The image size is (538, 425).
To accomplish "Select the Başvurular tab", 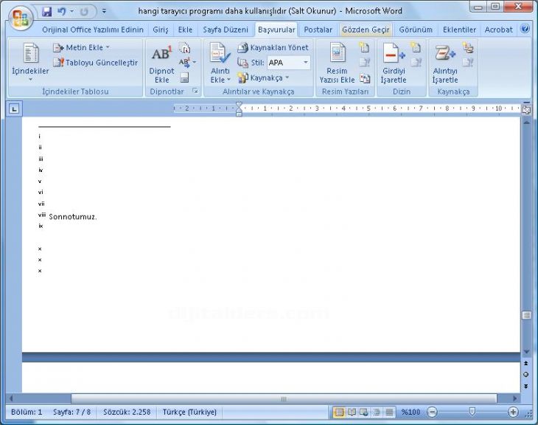I will pyautogui.click(x=276, y=30).
